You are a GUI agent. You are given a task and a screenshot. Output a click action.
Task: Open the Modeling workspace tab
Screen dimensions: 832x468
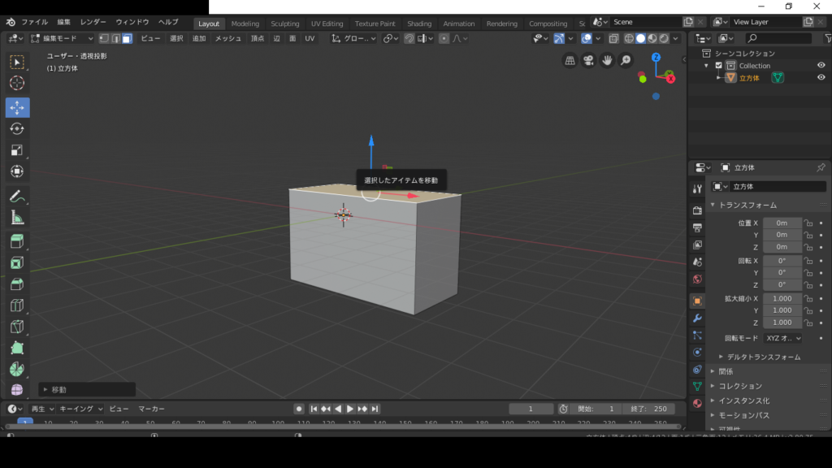(245, 24)
